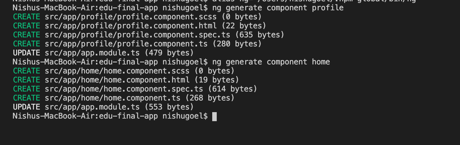Click the "(614 bytes)" size text
Image resolution: width=460 pixels, height=145 pixels.
pyautogui.click(x=233, y=89)
